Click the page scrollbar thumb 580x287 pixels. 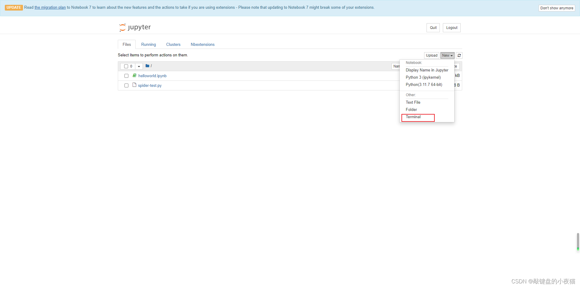(x=578, y=241)
